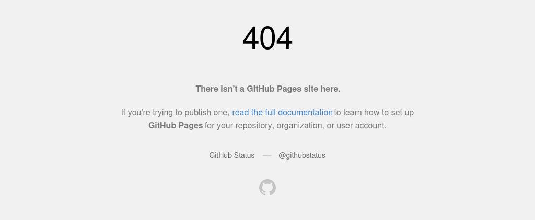Click the GitHub Octocat logo icon
The height and width of the screenshot is (220, 535).
pyautogui.click(x=267, y=188)
